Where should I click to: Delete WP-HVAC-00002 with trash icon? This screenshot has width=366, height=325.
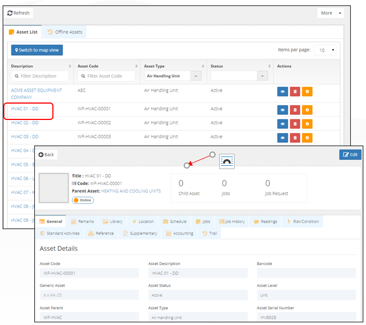[x=295, y=124]
